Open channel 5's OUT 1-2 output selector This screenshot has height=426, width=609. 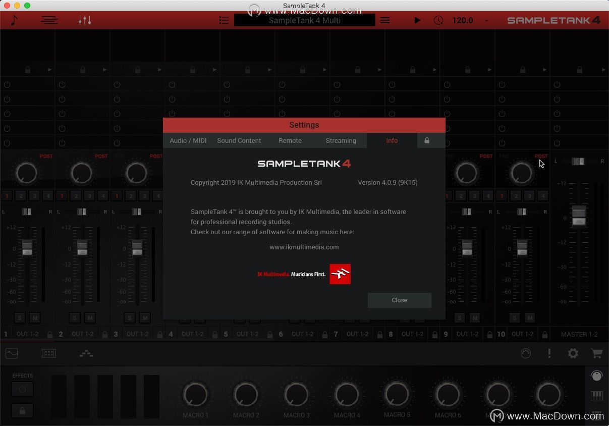(x=248, y=334)
